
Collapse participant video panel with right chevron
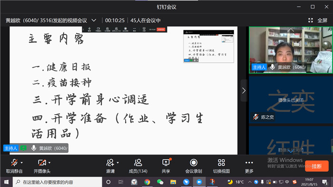click(x=244, y=91)
